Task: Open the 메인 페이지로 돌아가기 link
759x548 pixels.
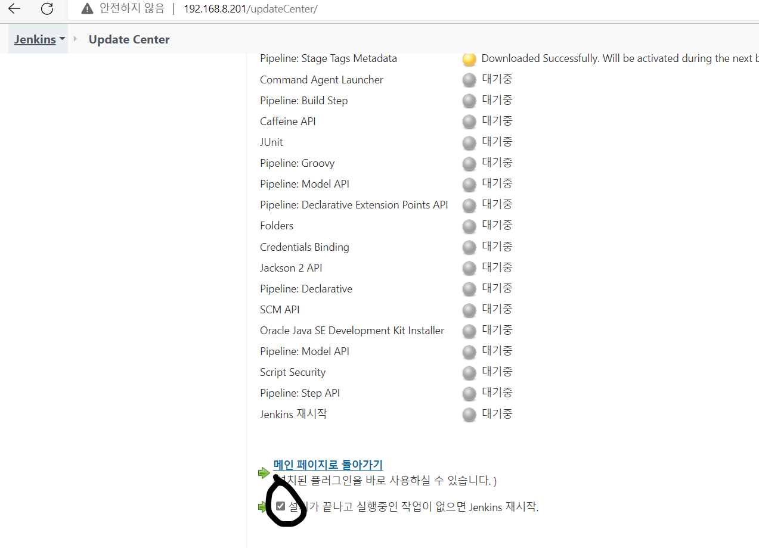Action: coord(328,465)
